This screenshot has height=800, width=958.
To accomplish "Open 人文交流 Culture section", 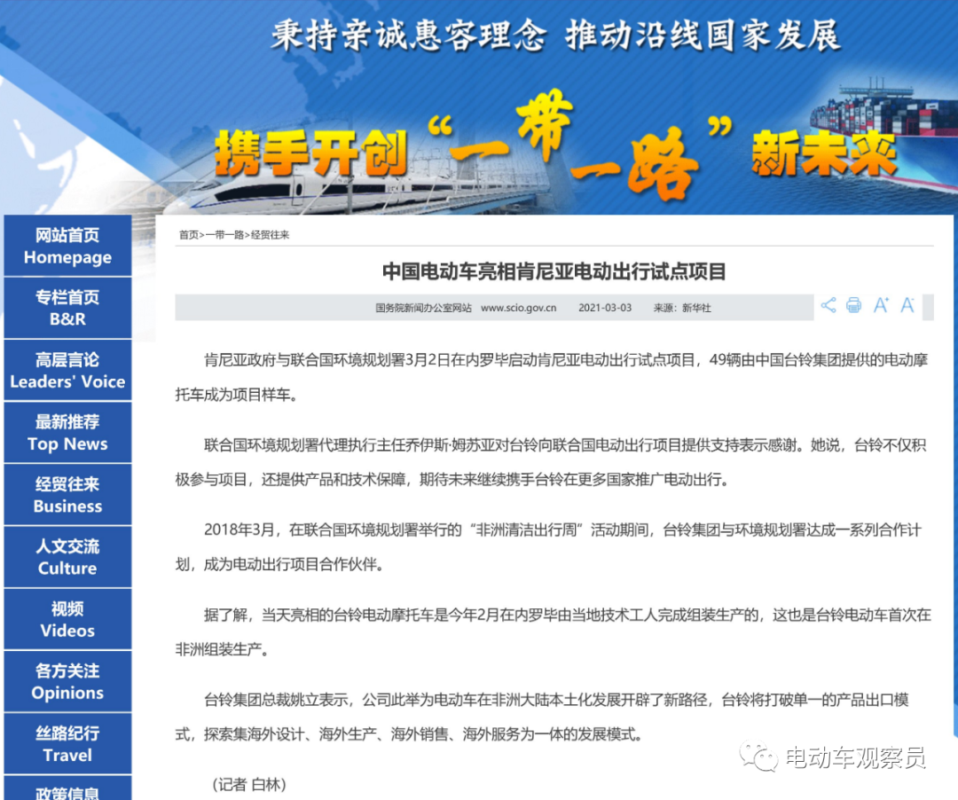I will coord(67,557).
